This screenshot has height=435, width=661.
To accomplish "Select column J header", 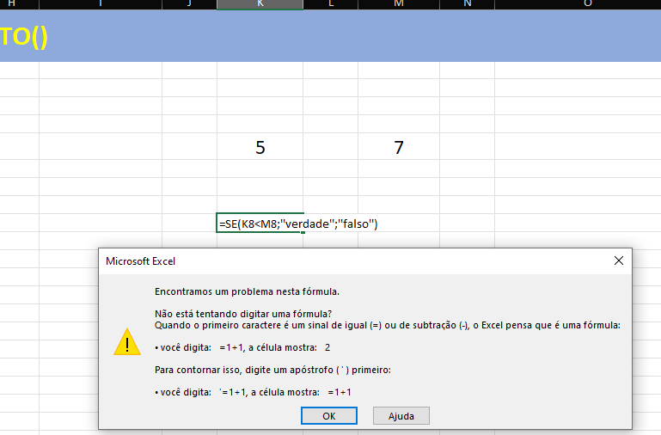I will (189, 4).
